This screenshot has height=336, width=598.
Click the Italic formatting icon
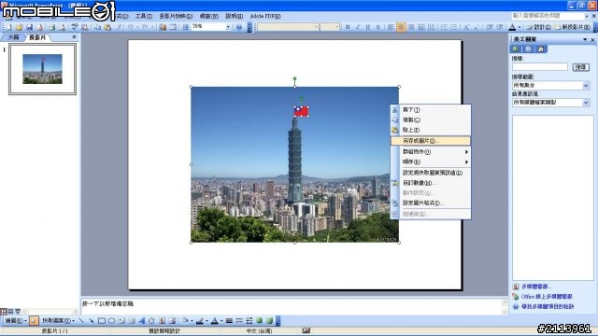tap(358, 27)
